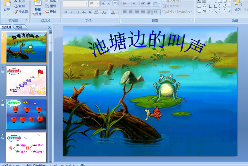Toggle Text Shadow (S) formatting
This screenshot has width=248, height=166.
tap(90, 12)
